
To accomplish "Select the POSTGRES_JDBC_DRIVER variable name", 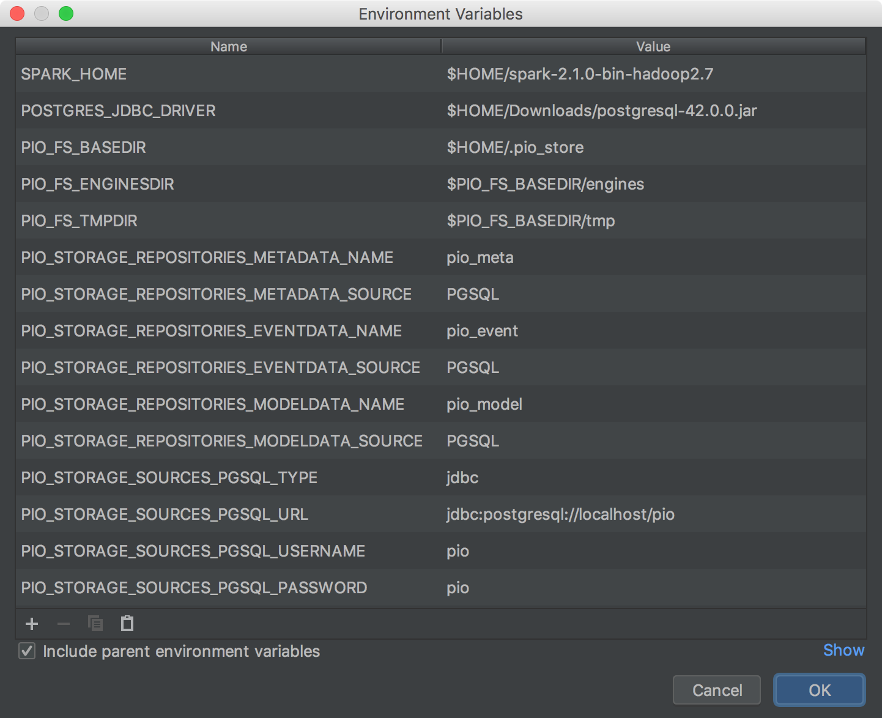I will (119, 111).
